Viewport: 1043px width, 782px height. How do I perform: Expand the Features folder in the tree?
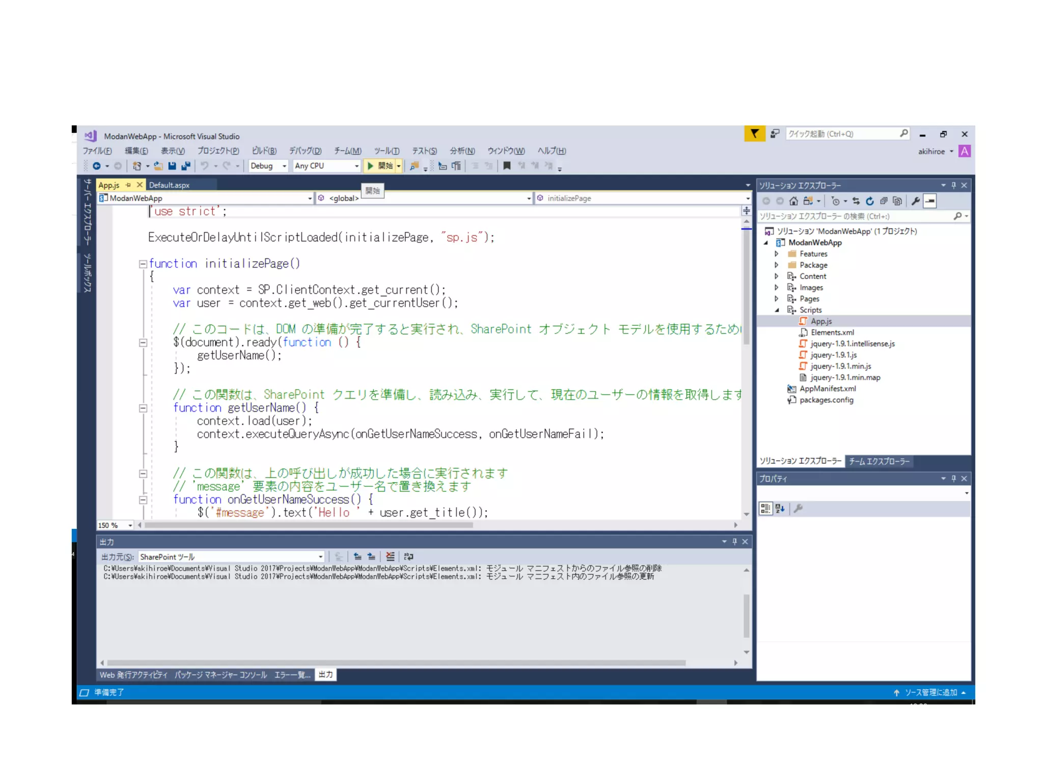tap(776, 254)
